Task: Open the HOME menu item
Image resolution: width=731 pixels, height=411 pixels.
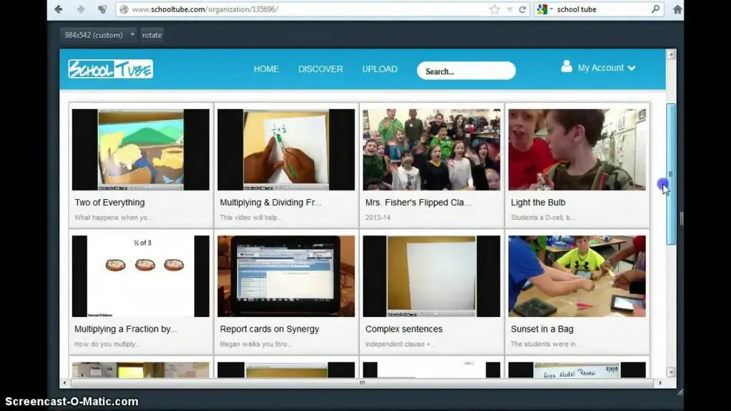Action: (266, 69)
